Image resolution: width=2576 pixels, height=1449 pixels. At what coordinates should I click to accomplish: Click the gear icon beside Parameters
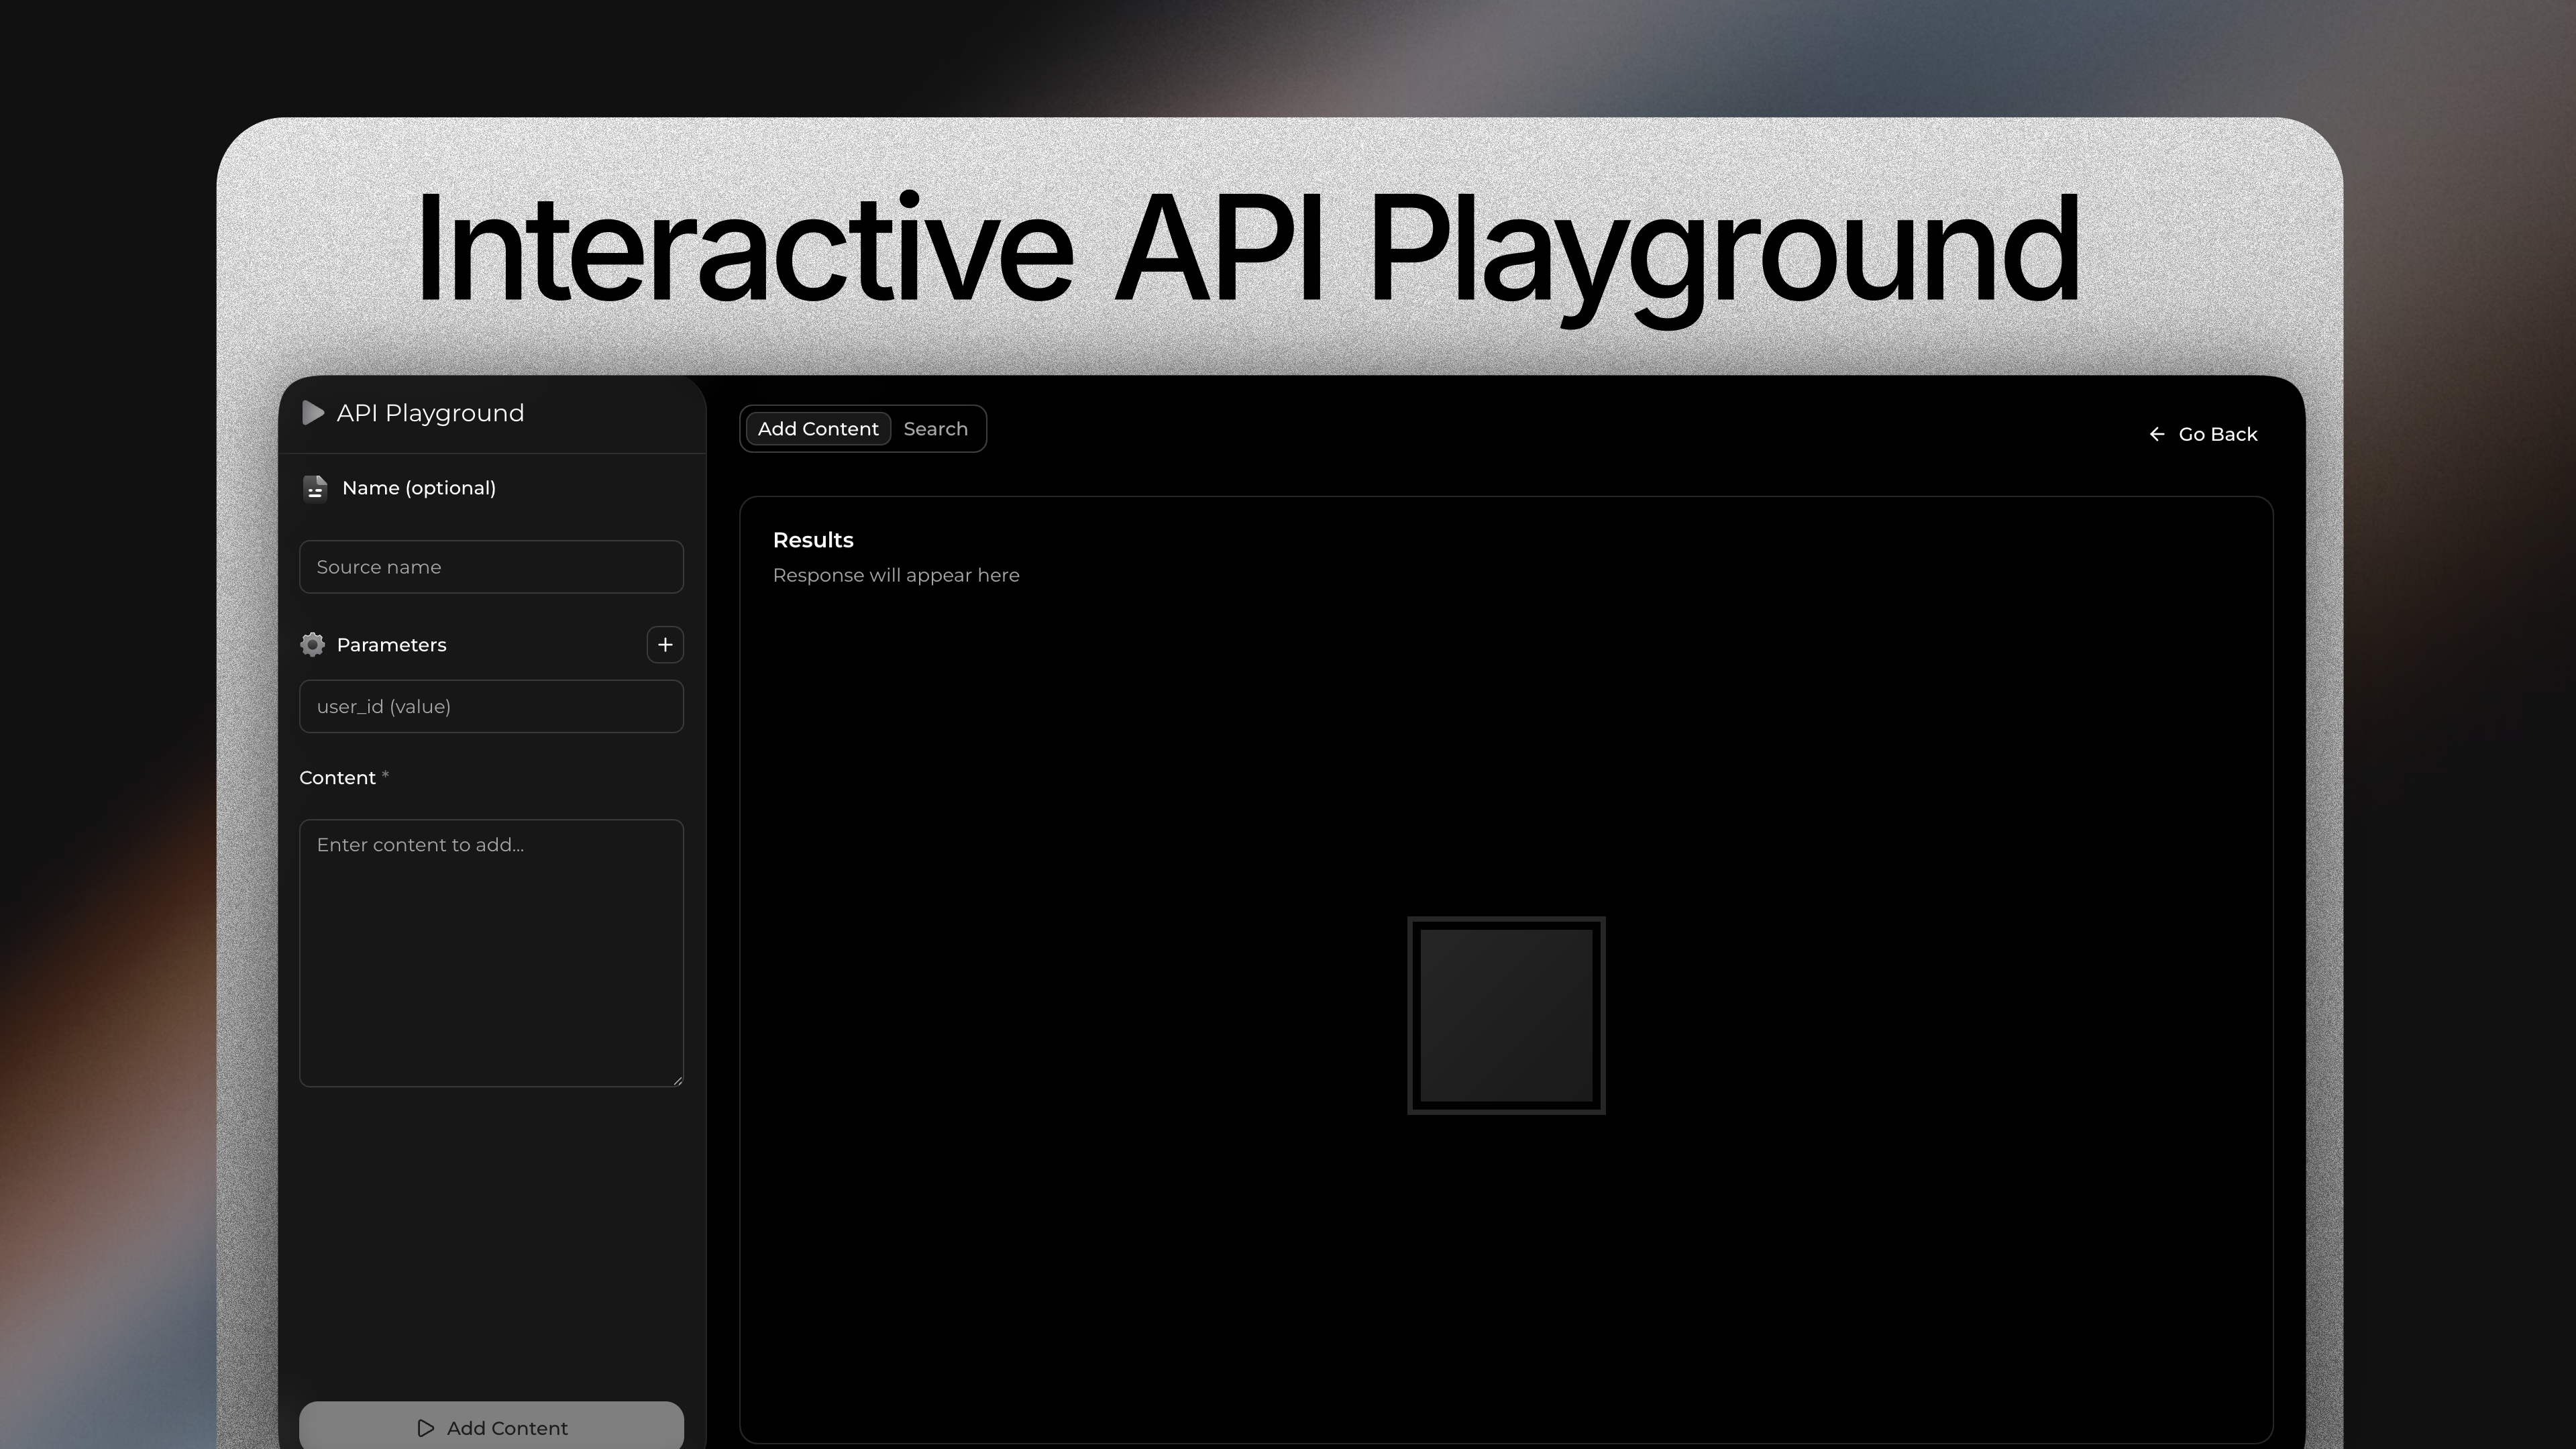[312, 645]
